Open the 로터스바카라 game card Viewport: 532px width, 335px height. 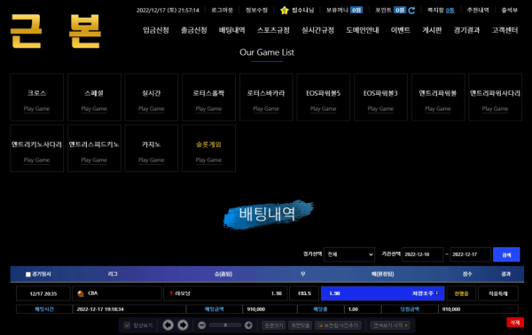coord(266,97)
